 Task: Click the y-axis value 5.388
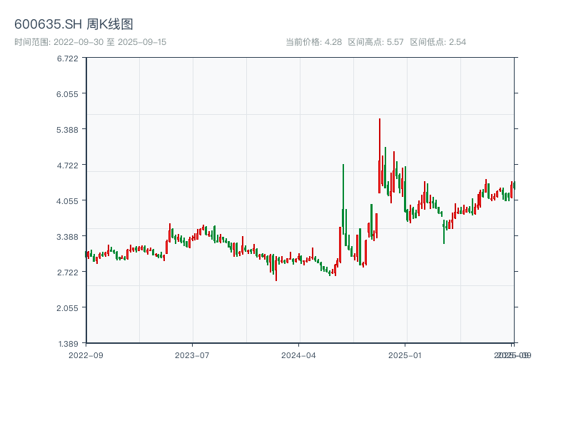[x=67, y=130]
